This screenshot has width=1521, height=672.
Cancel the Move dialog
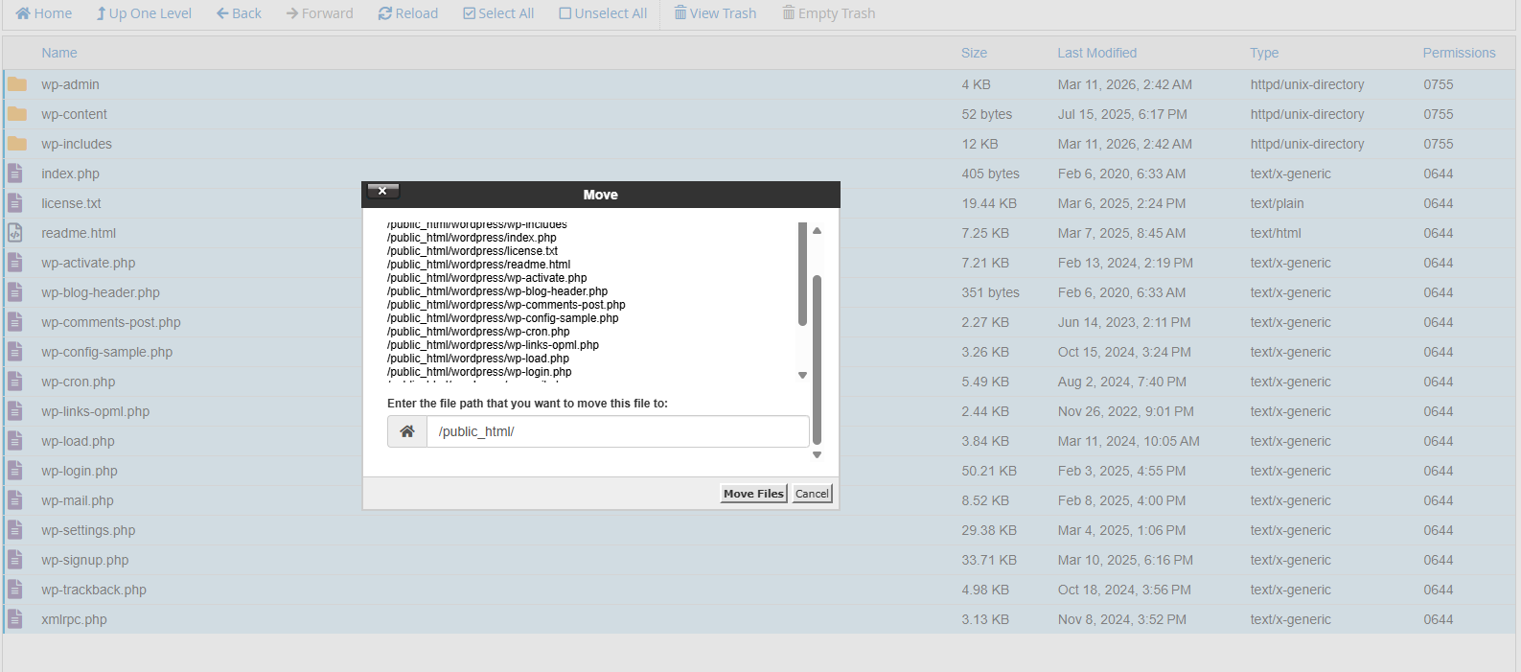(x=812, y=494)
